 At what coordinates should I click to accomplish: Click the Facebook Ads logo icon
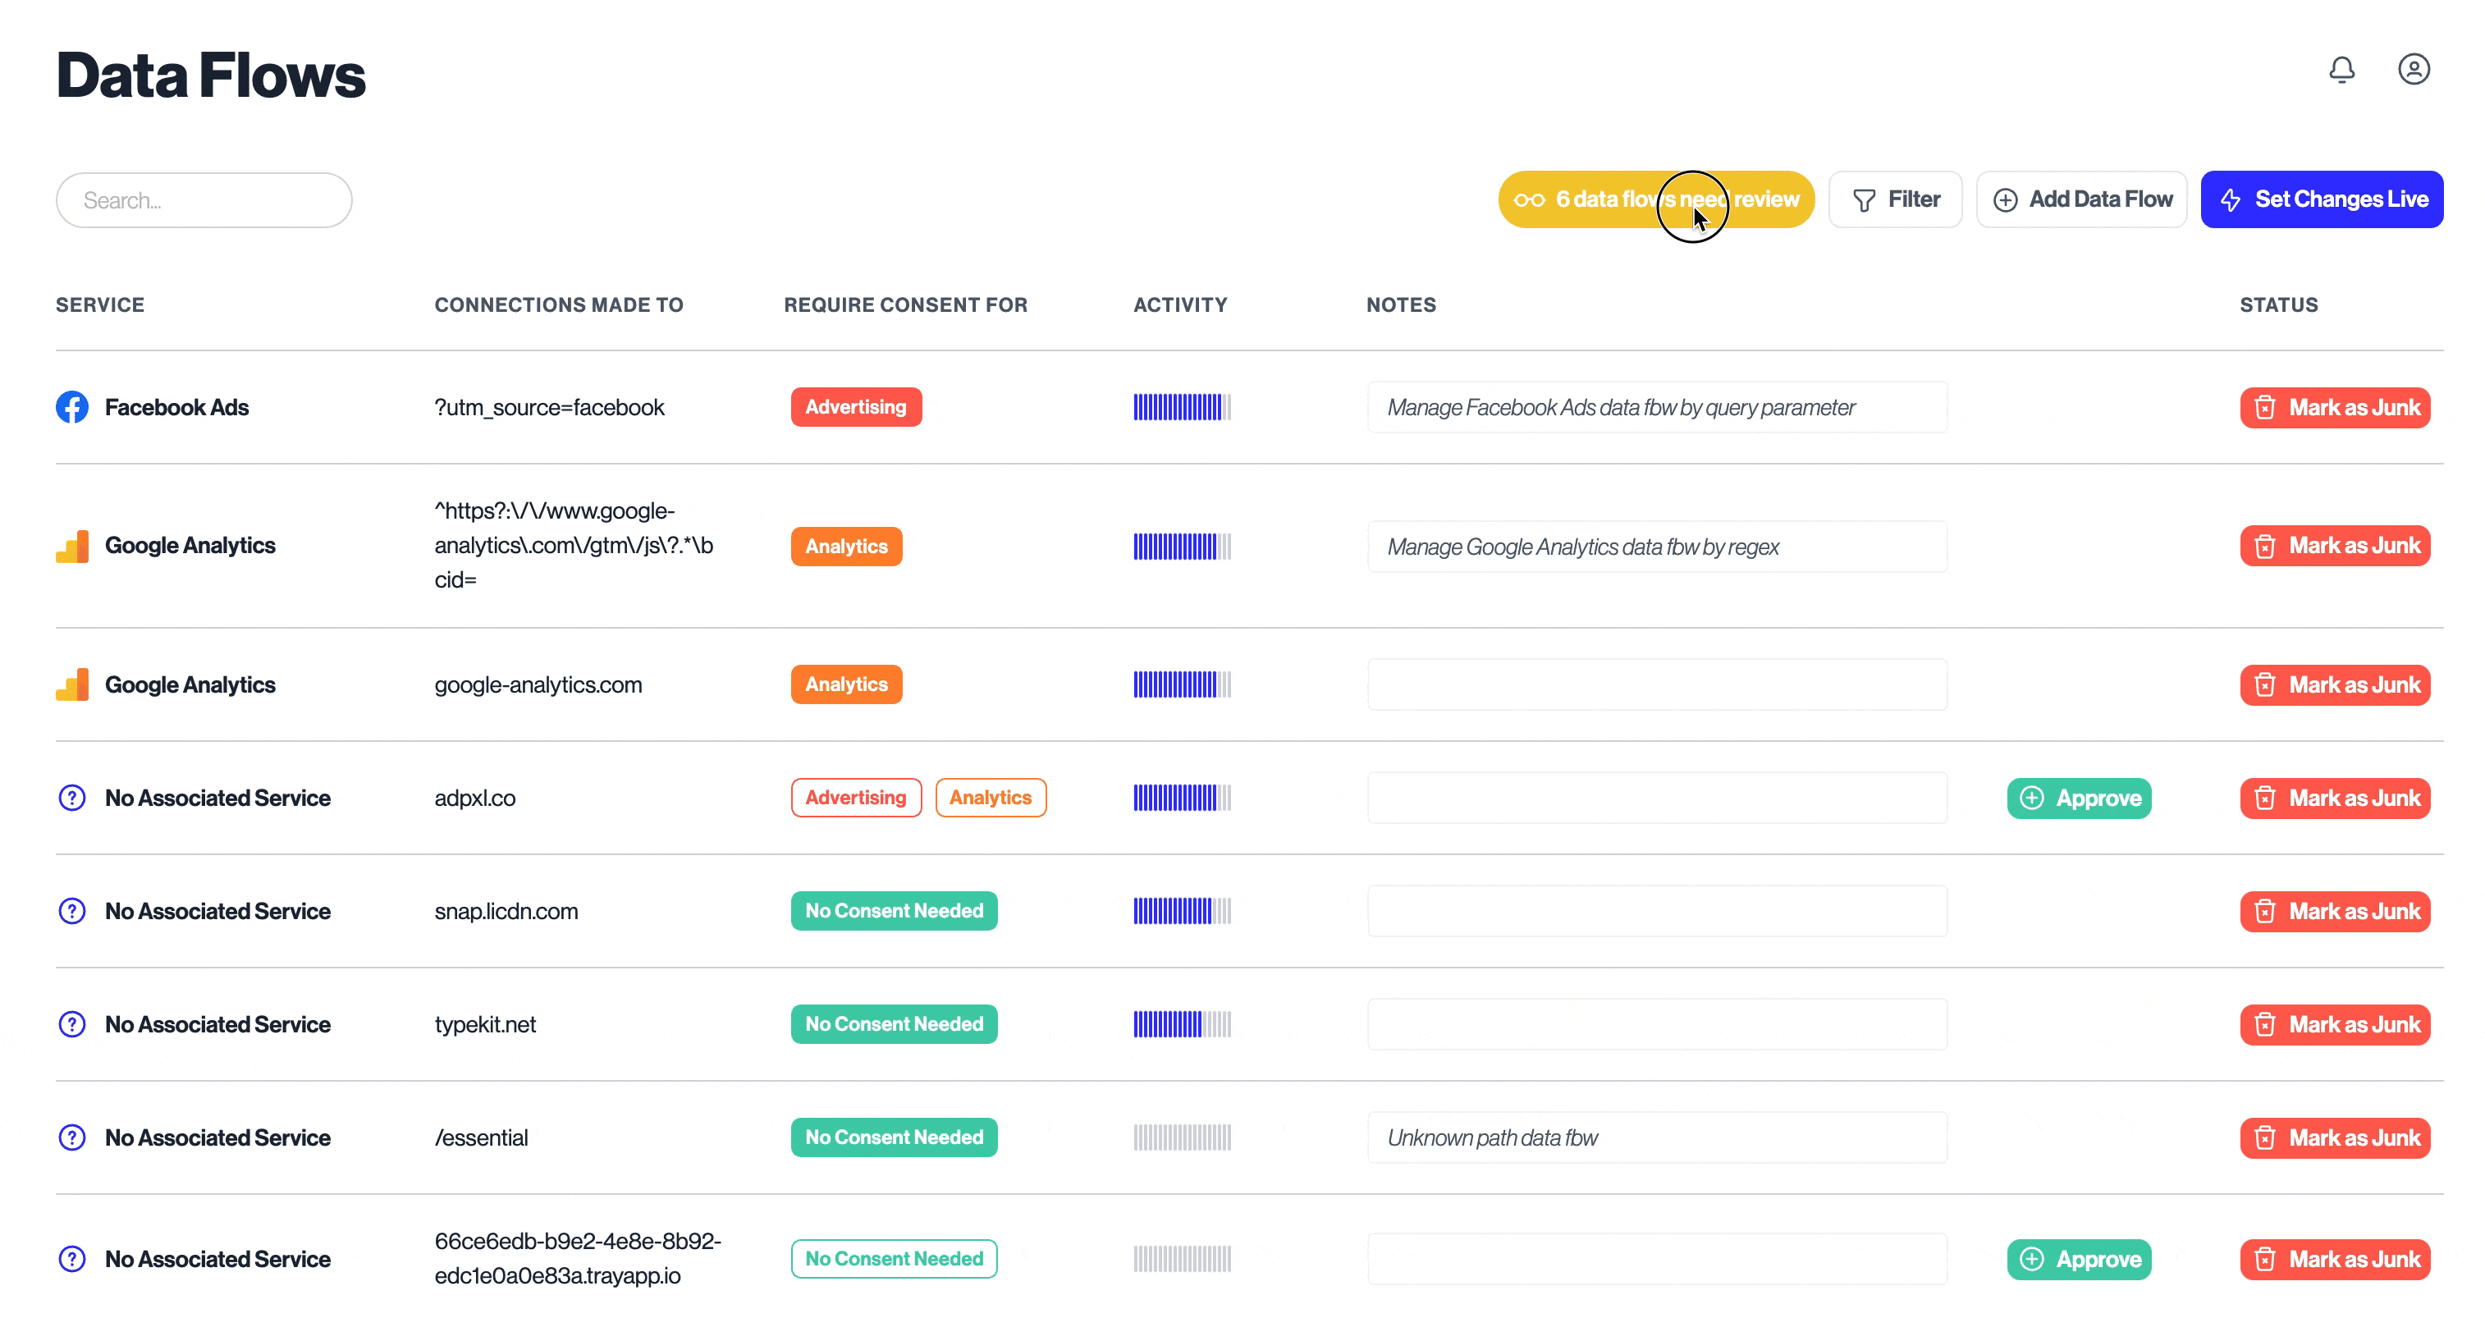72,407
